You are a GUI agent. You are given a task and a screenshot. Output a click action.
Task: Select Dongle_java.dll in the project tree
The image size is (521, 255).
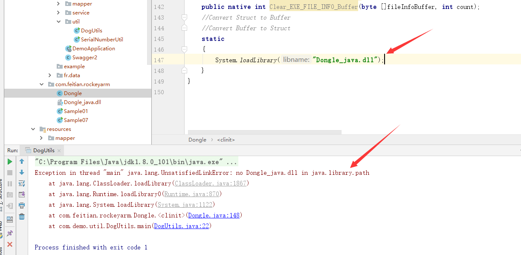84,102
